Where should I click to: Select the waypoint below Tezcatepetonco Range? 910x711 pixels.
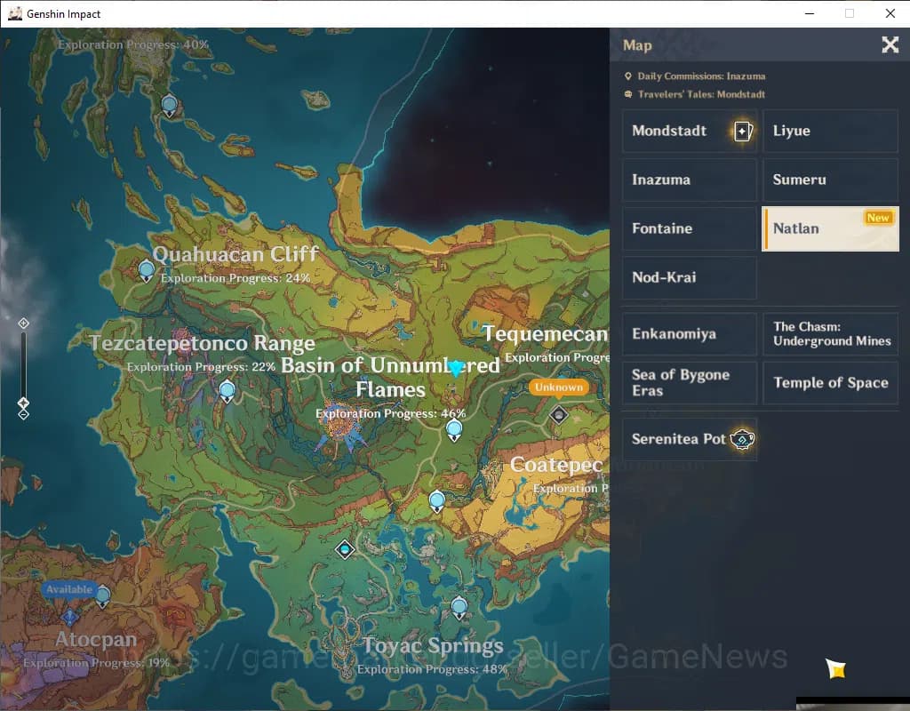[227, 389]
